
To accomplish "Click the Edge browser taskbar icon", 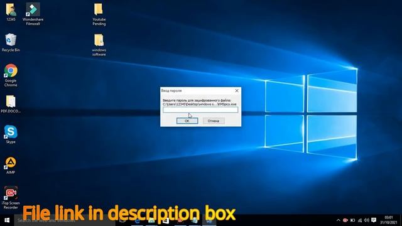I will coord(137,220).
